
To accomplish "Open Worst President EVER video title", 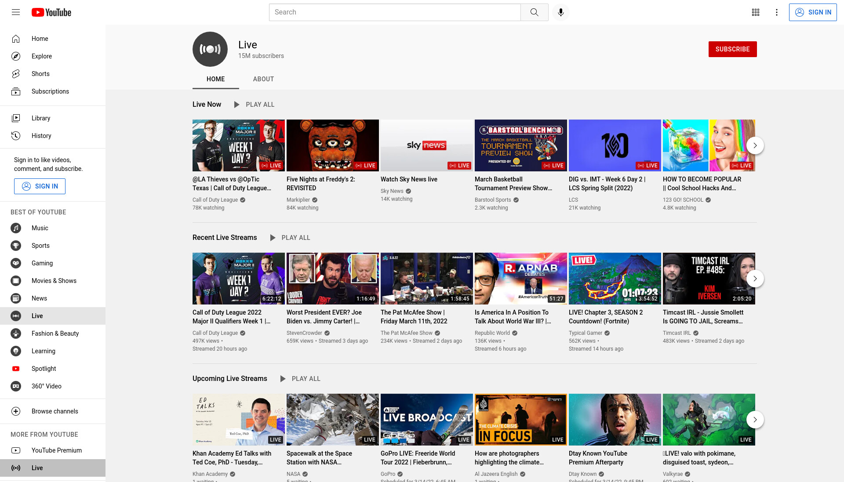I will click(324, 317).
